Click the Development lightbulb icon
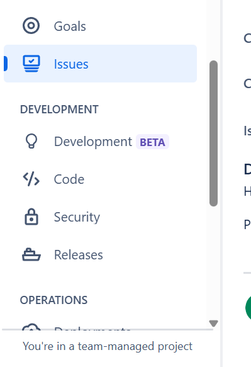 31,141
